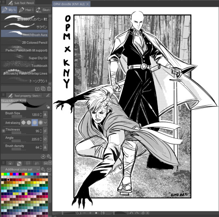Zoom out with the minus icon
The image size is (219, 217).
pos(84,213)
